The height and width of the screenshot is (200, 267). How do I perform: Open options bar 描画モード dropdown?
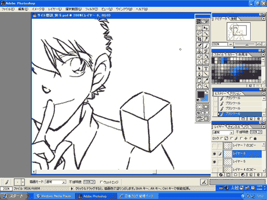coord(64,182)
